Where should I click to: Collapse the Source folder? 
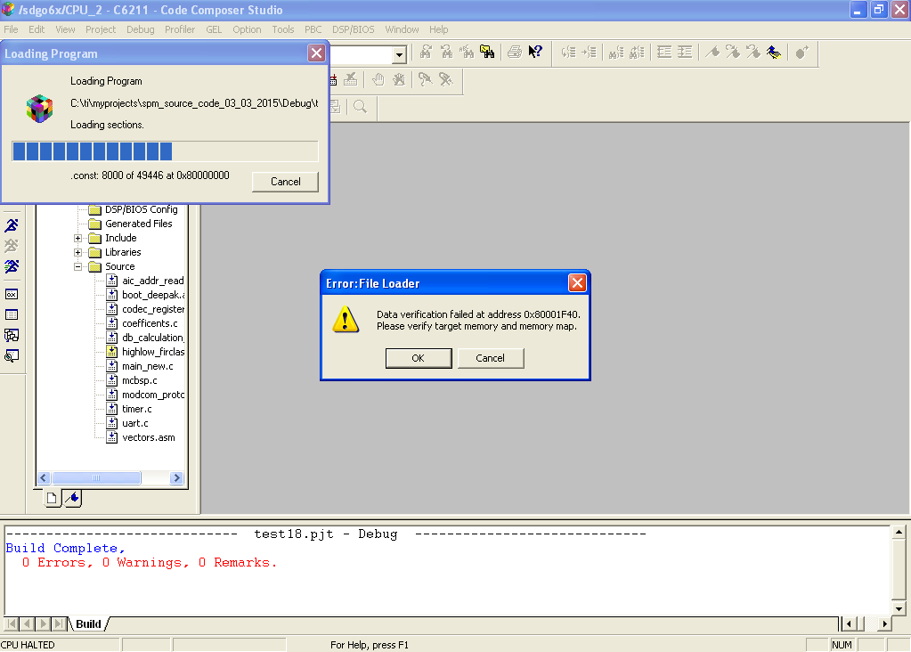click(77, 266)
